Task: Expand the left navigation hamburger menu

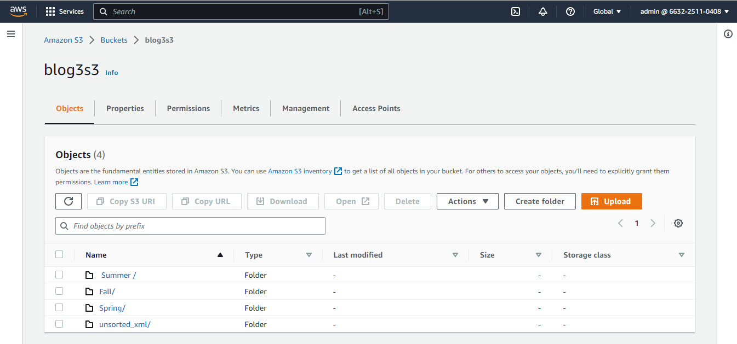Action: [11, 34]
